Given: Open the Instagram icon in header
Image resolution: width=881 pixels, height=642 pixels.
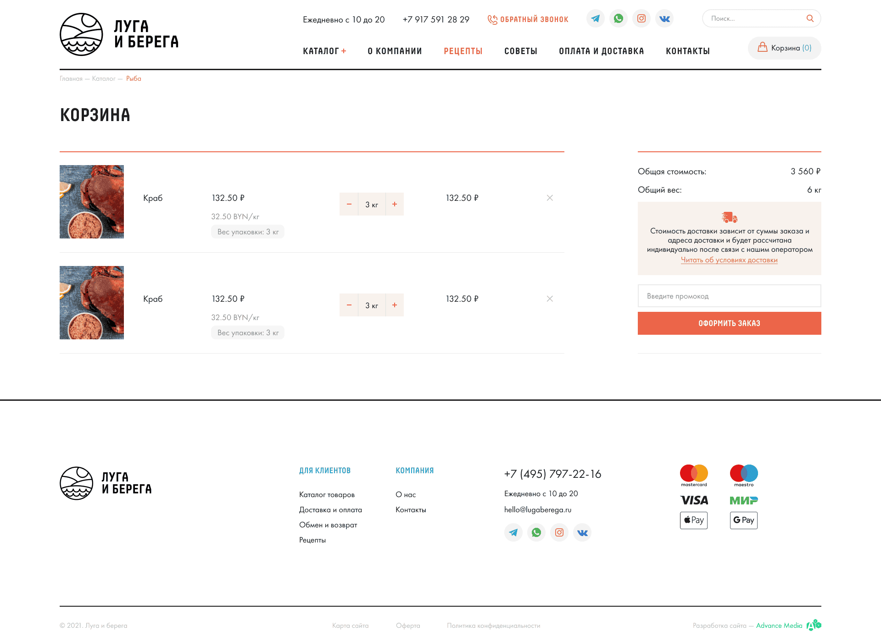Looking at the screenshot, I should (641, 19).
